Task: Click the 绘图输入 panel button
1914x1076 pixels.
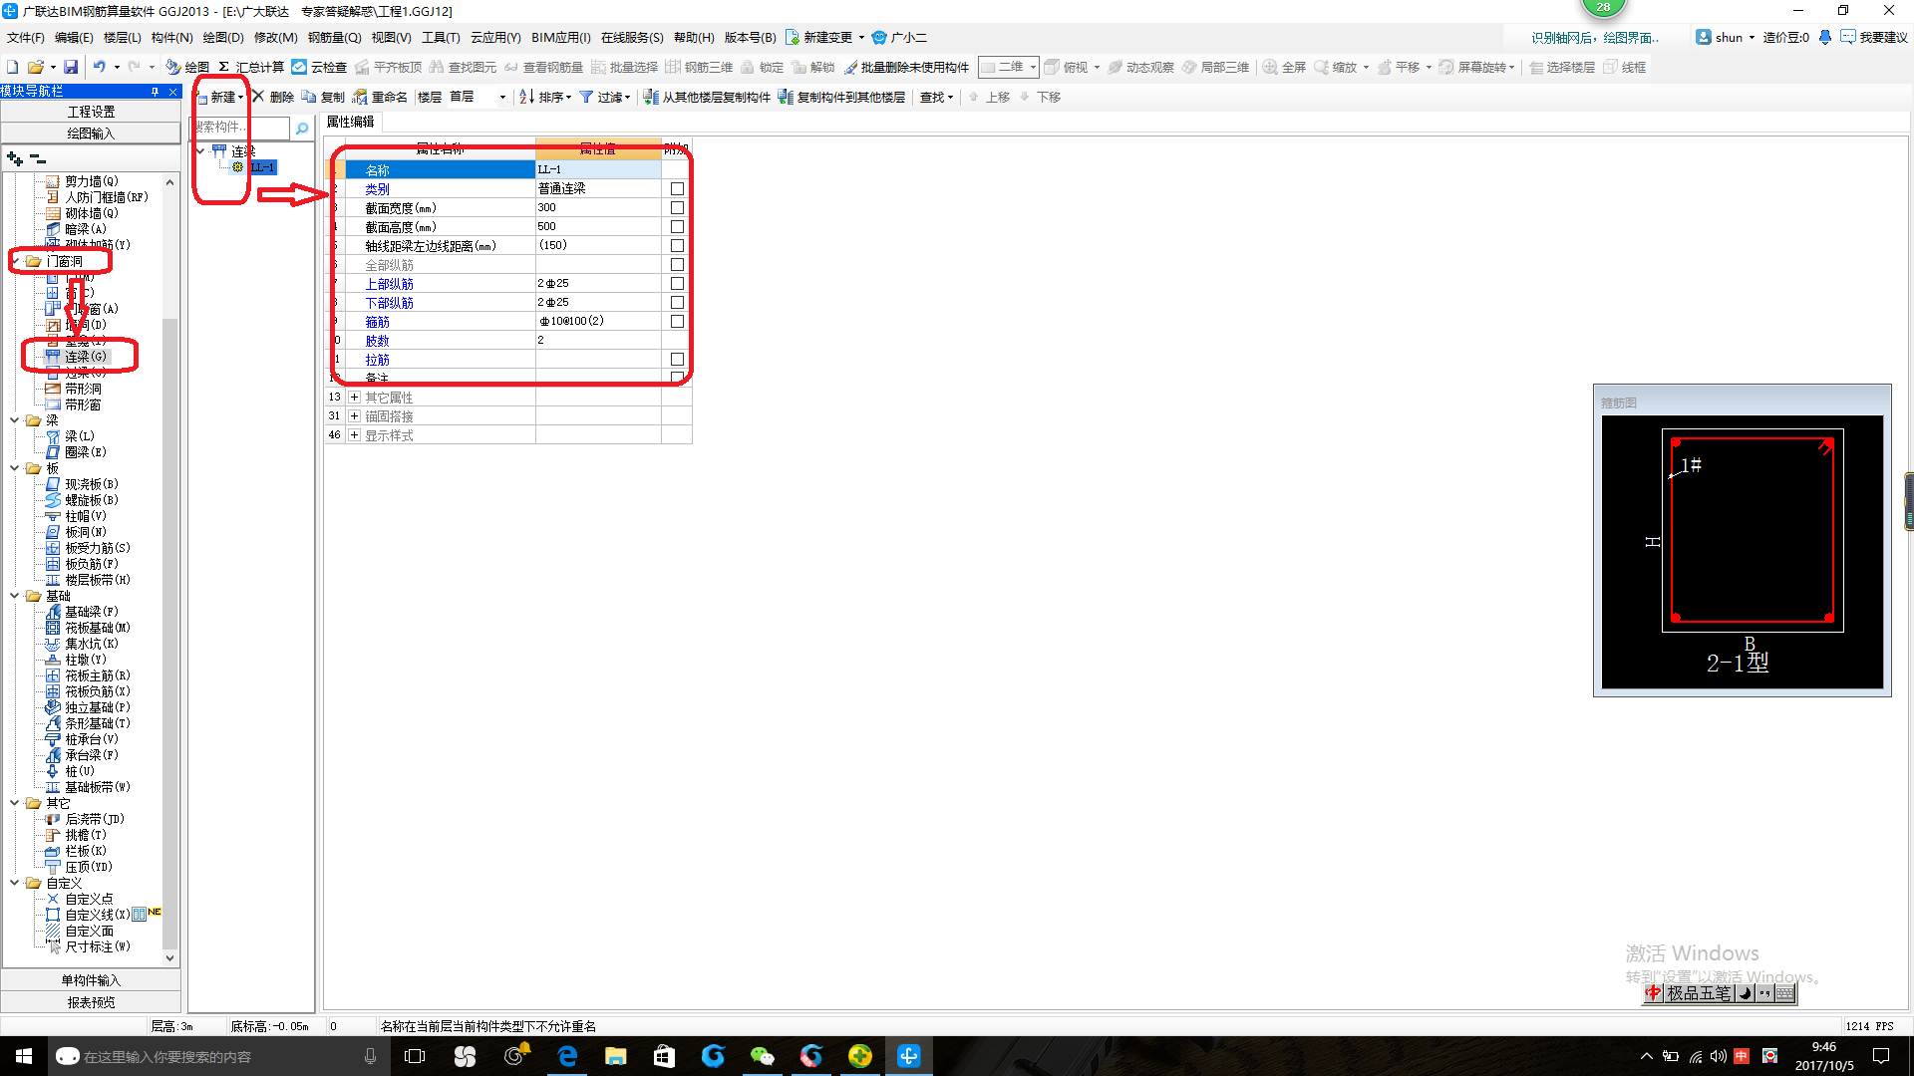Action: point(91,134)
